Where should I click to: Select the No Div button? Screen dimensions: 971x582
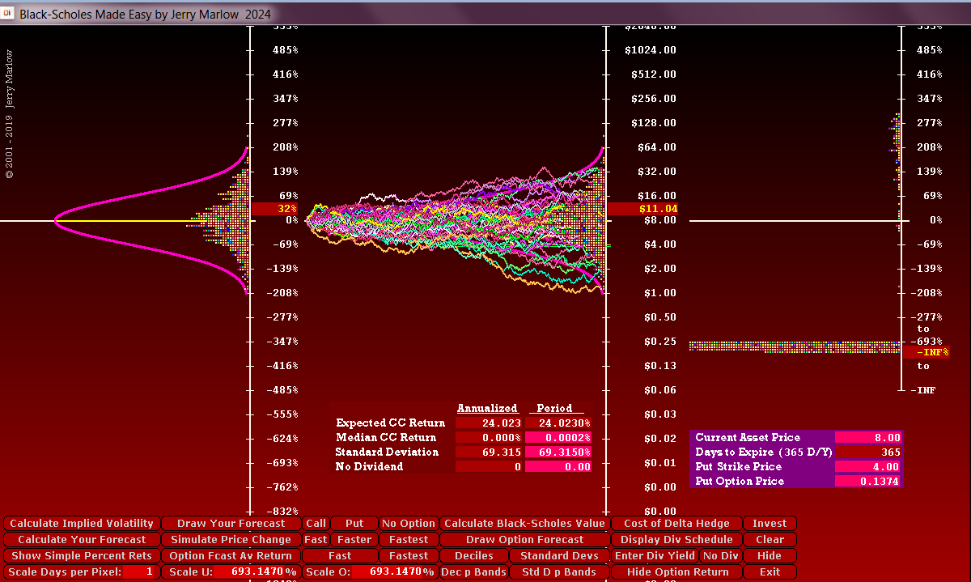pyautogui.click(x=720, y=556)
